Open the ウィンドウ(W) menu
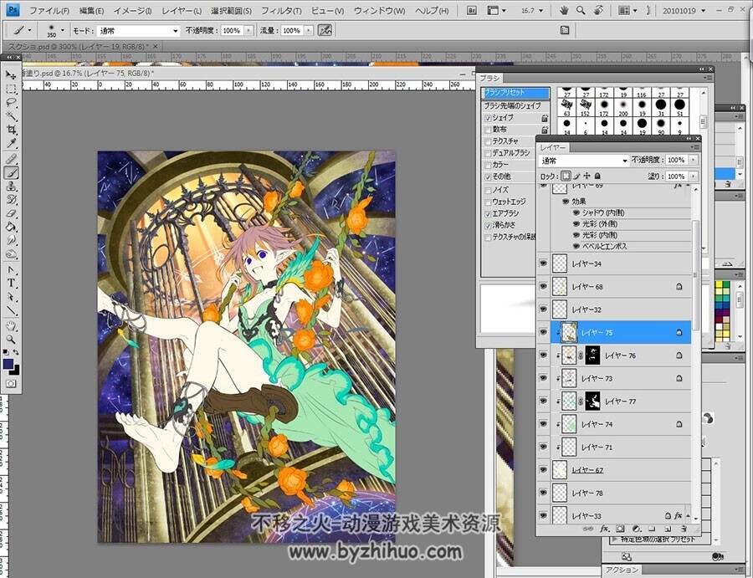 [x=379, y=10]
